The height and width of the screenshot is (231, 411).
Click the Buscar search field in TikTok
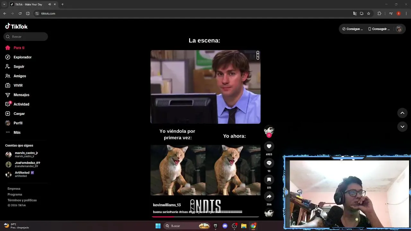(26, 37)
